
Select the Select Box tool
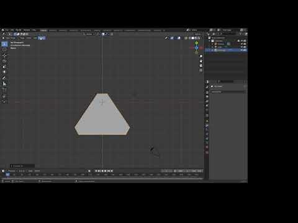click(x=4, y=44)
